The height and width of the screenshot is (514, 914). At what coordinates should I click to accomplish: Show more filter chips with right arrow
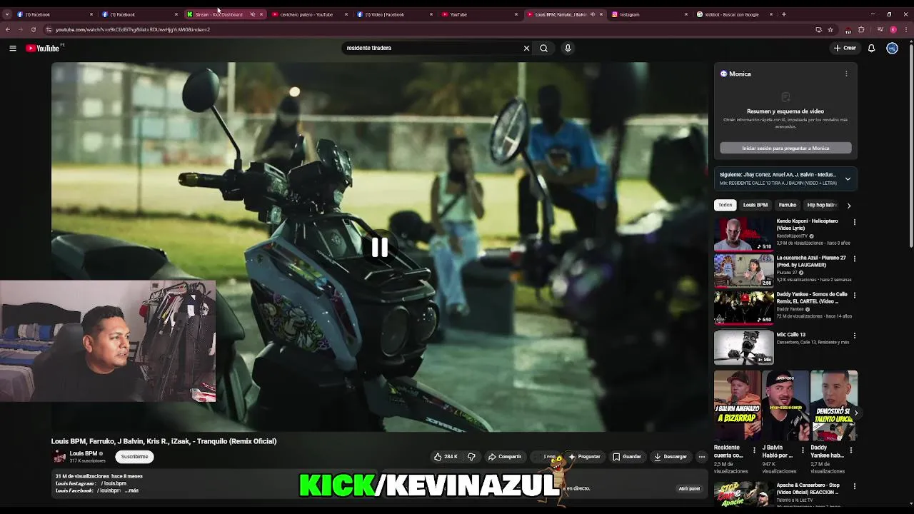(848, 205)
